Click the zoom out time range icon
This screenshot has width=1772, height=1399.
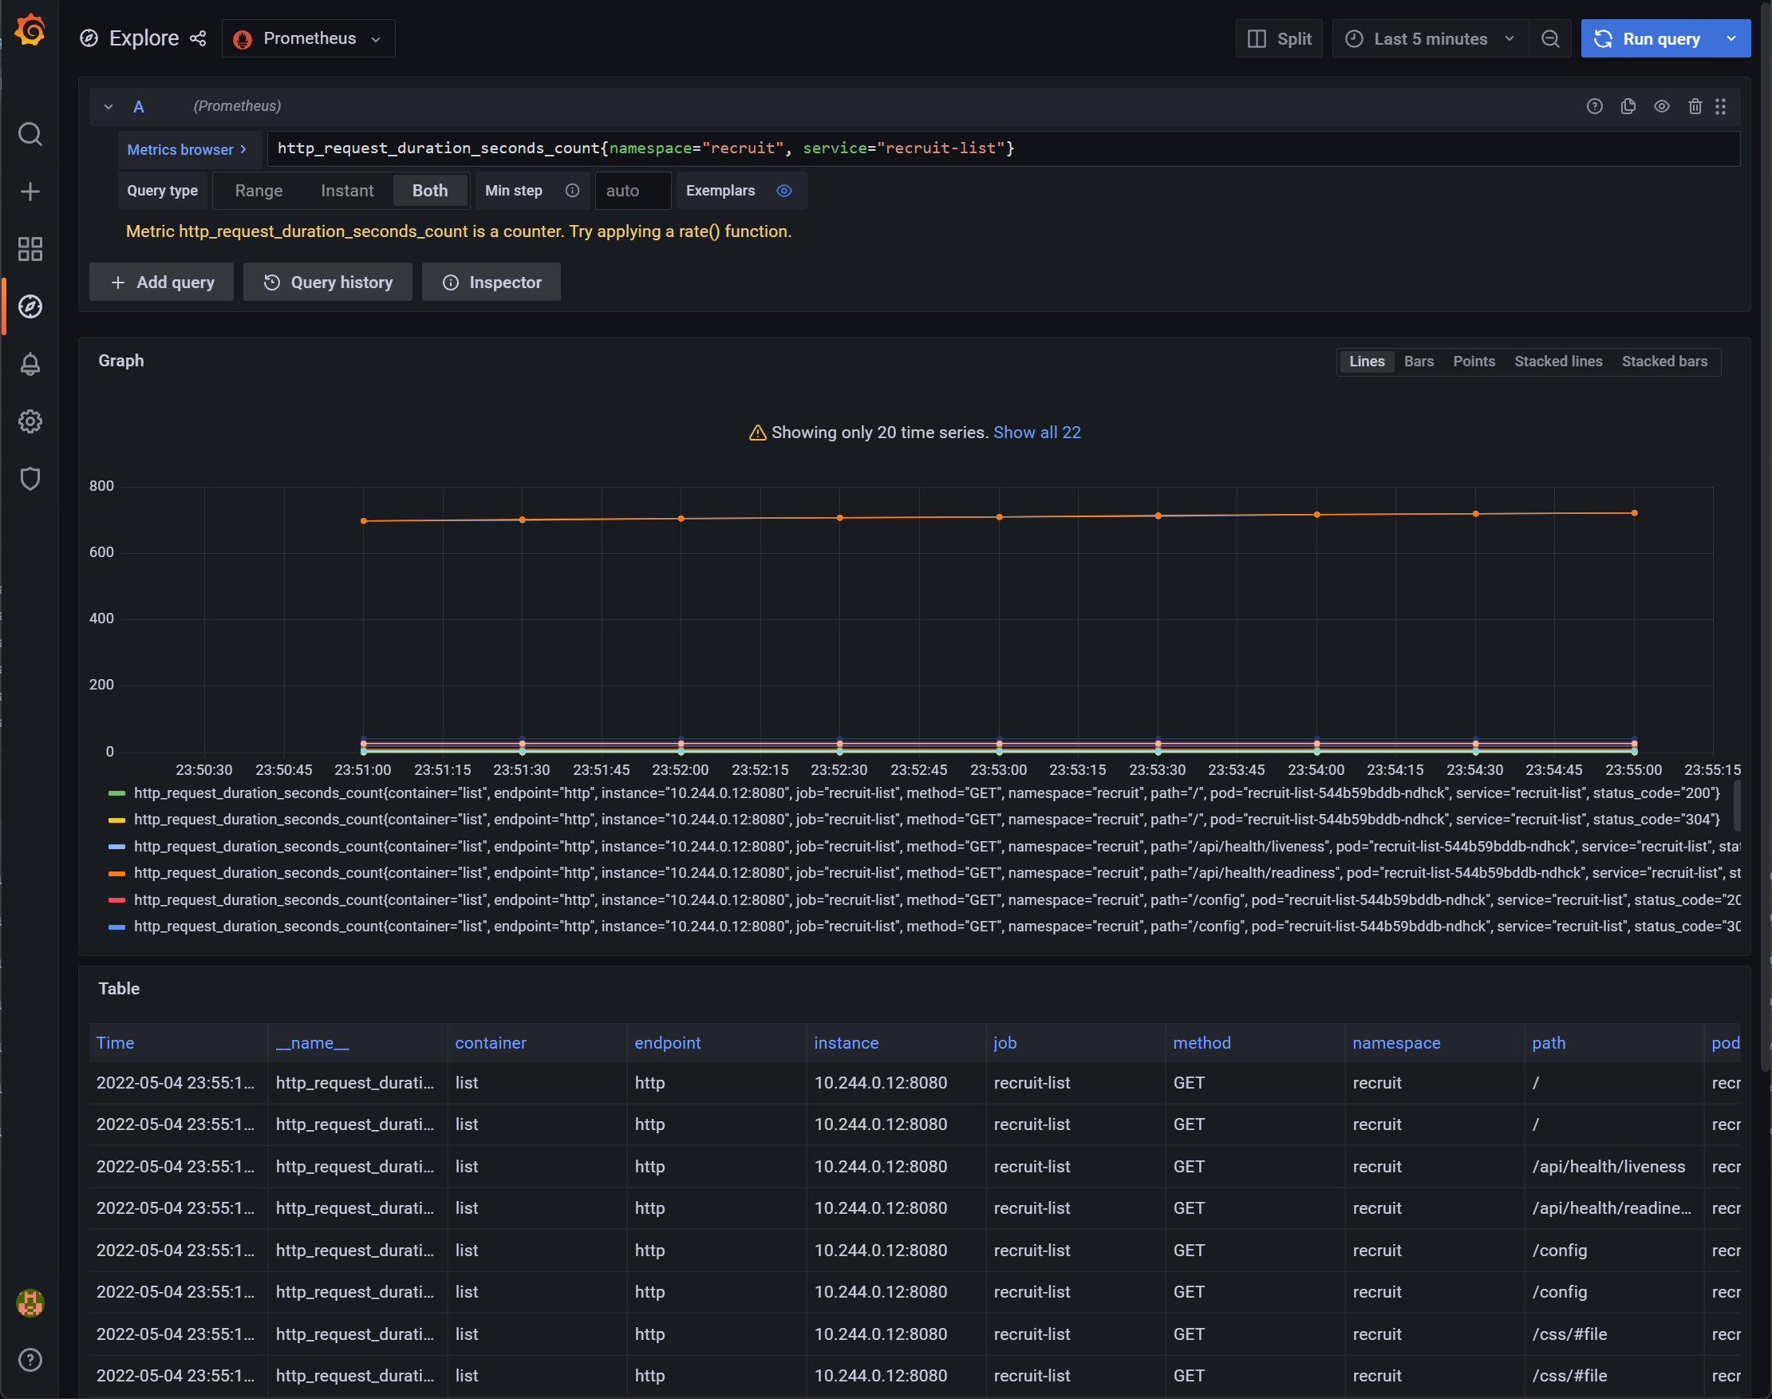[x=1550, y=38]
